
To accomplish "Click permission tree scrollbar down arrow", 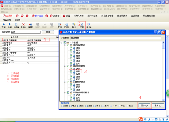I will 163,100.
